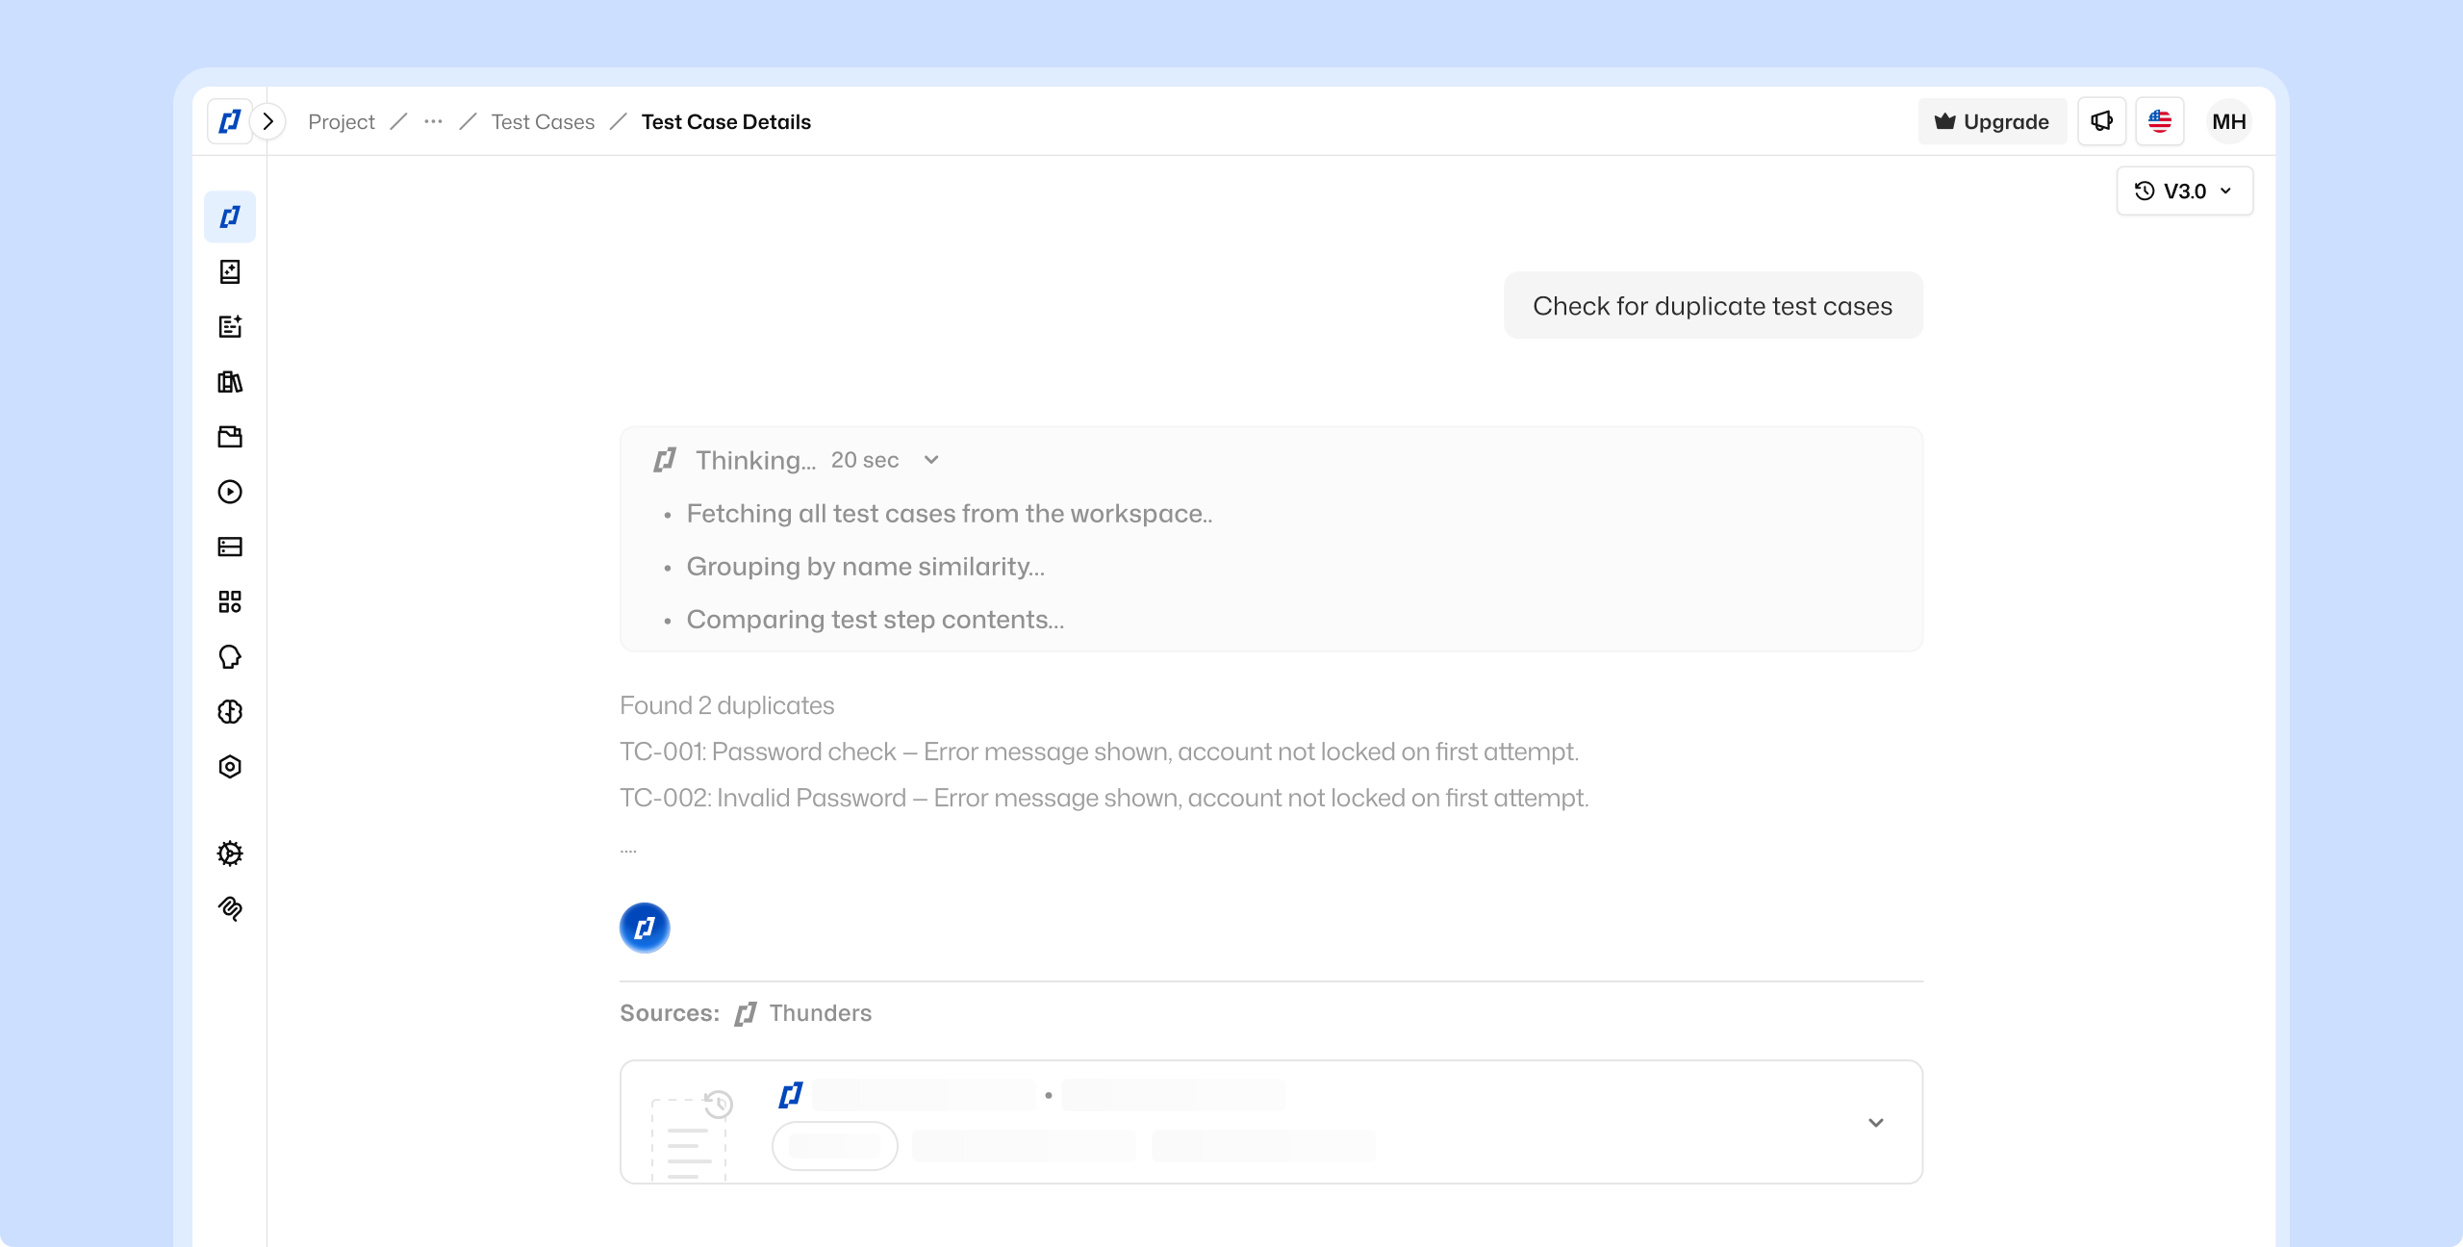Viewport: 2463px width, 1247px height.
Task: Change language via US flag button
Action: click(x=2159, y=121)
